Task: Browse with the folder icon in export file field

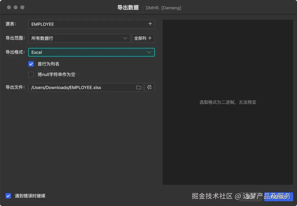Action: [x=139, y=88]
